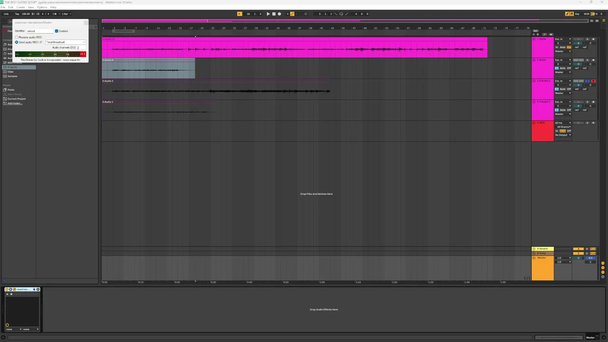Click Add Folder link in browser
608x342 pixels.
pyautogui.click(x=15, y=103)
